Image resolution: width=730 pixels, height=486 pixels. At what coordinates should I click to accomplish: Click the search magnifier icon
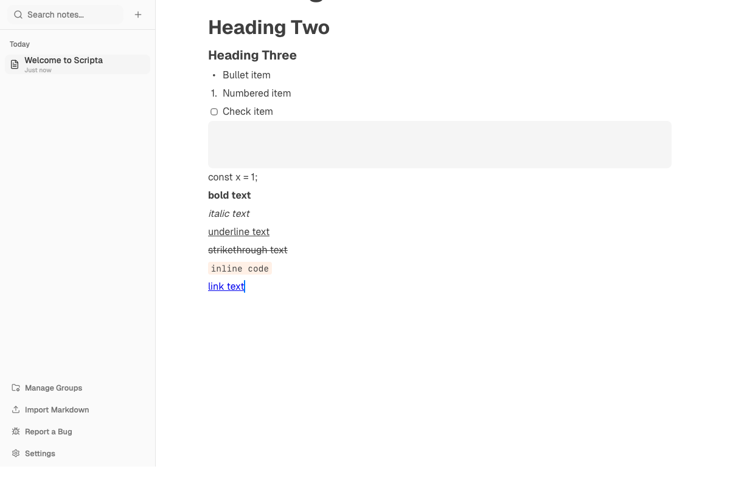coord(18,14)
